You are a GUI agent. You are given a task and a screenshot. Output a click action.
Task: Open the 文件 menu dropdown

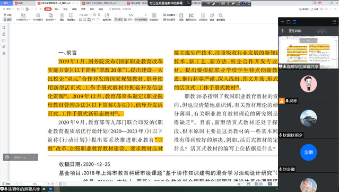point(8,9)
